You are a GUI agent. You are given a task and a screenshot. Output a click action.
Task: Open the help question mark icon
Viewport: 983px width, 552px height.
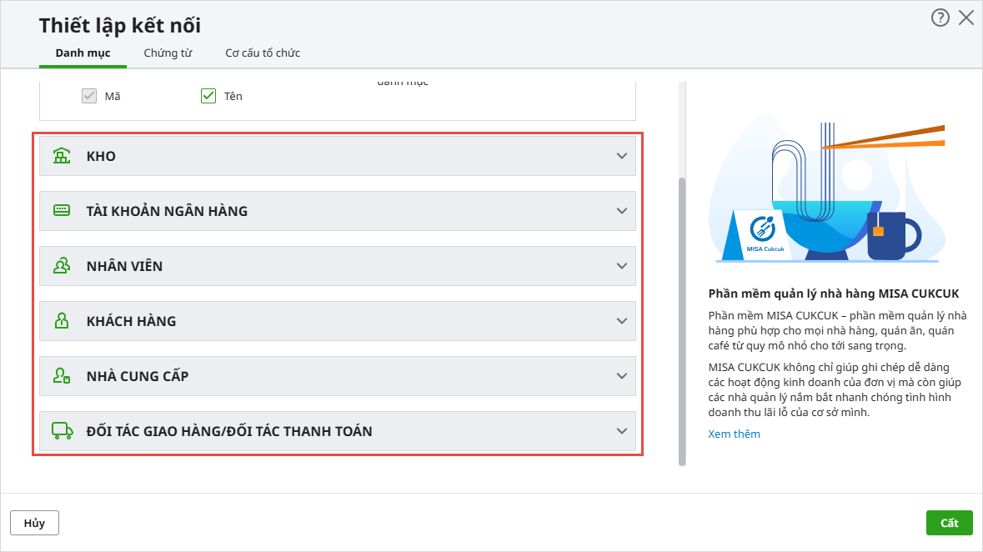point(940,18)
